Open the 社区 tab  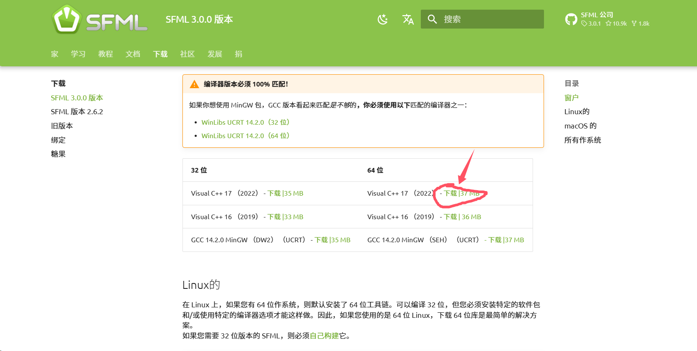tap(187, 54)
